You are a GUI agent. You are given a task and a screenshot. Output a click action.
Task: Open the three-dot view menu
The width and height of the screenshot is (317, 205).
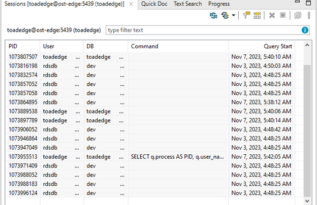coord(309,15)
